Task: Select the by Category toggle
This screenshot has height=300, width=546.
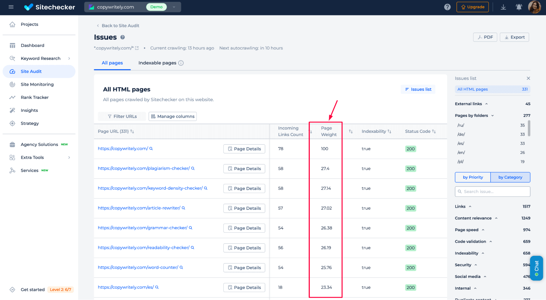Action: [510, 177]
